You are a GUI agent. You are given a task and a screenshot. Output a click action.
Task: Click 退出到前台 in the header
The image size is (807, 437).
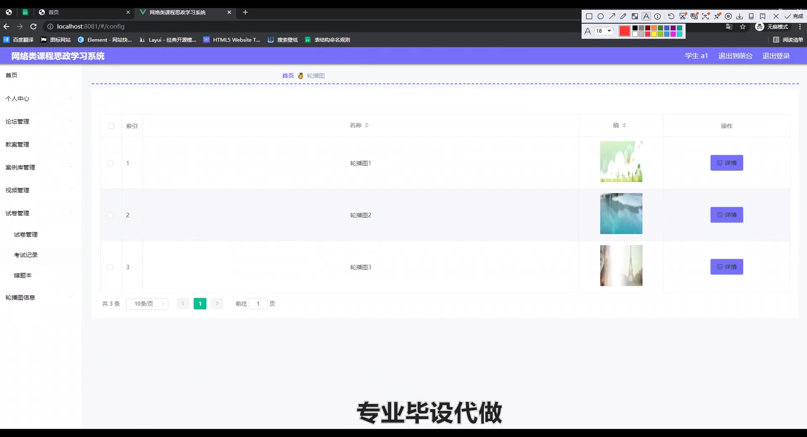[735, 56]
